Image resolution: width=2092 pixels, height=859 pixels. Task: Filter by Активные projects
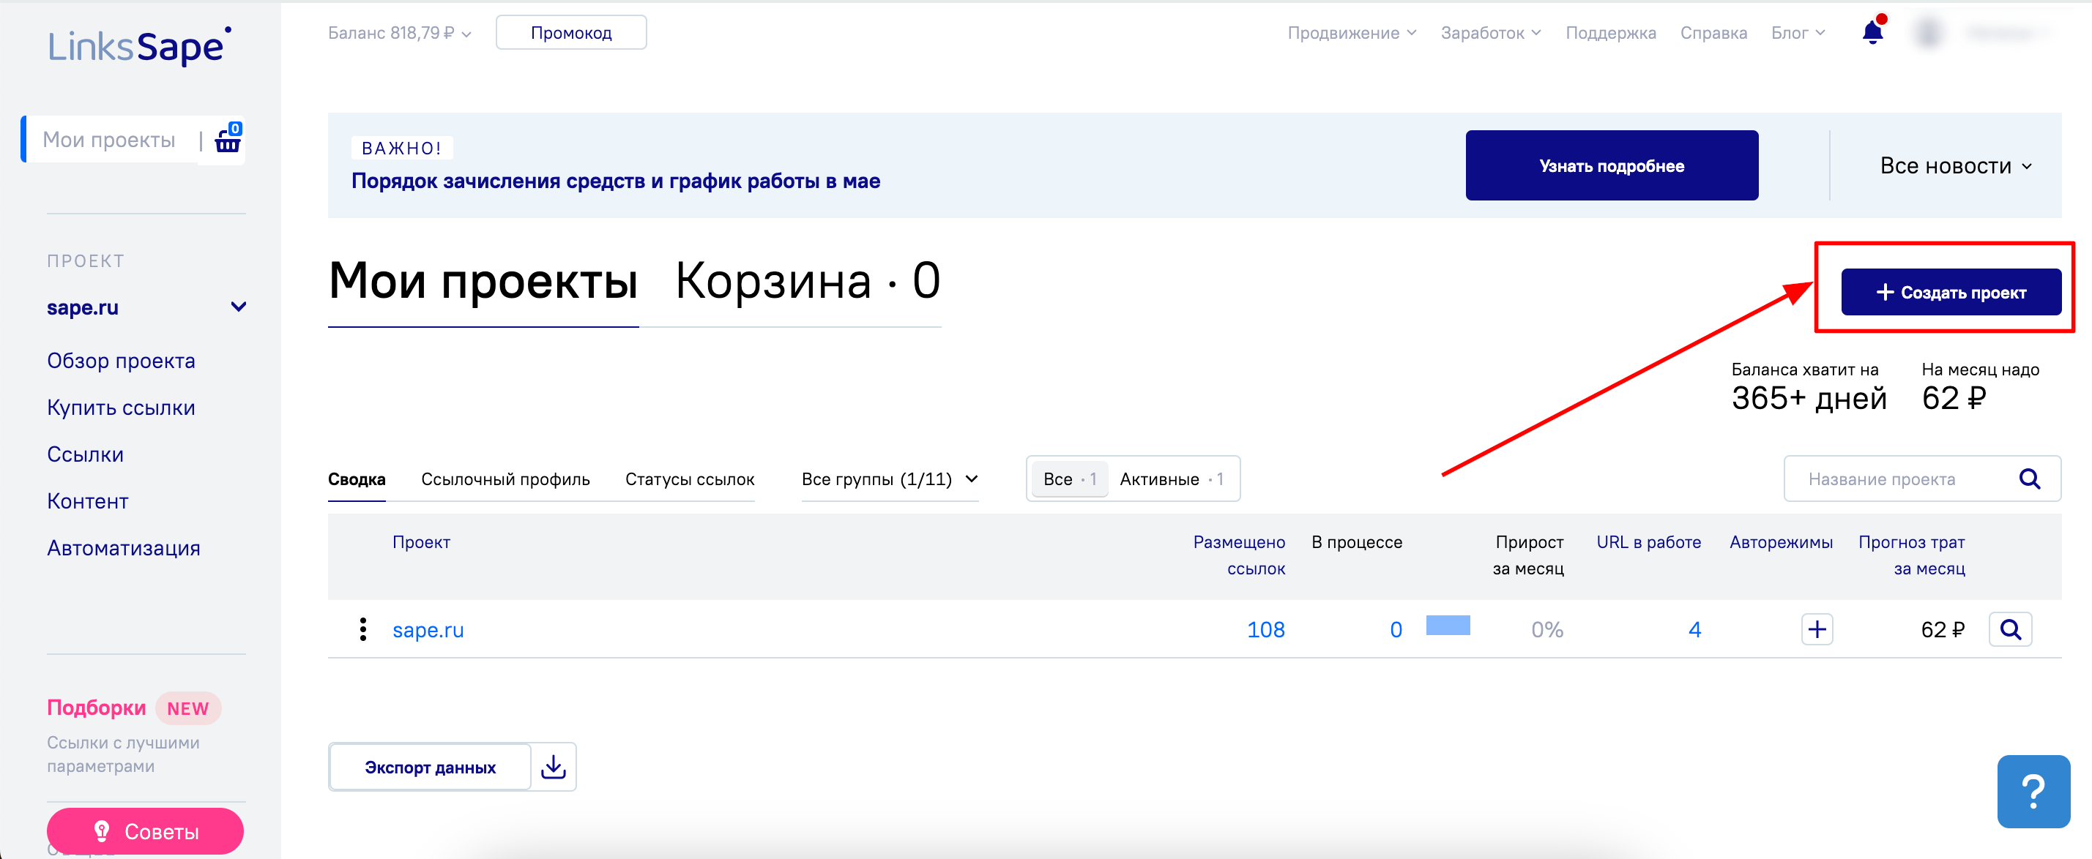coord(1171,479)
